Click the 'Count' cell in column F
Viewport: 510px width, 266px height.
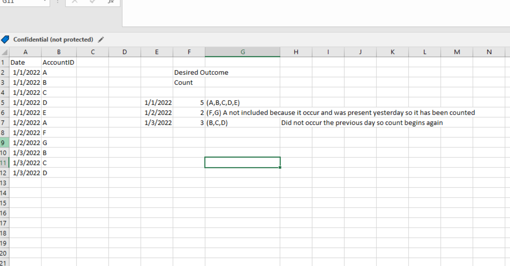tap(189, 82)
